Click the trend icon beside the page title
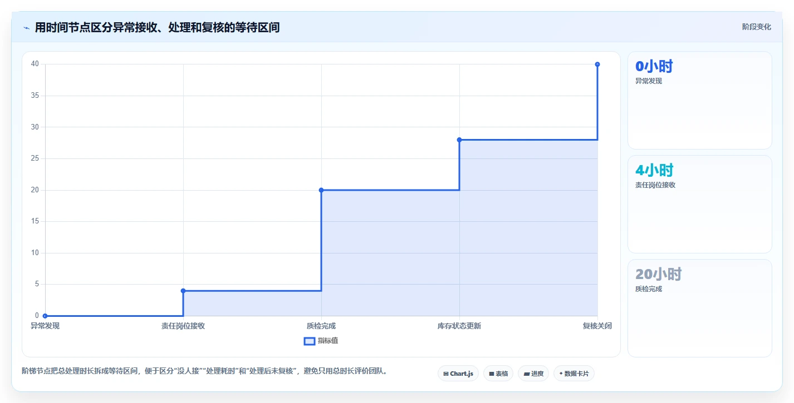 tap(26, 28)
